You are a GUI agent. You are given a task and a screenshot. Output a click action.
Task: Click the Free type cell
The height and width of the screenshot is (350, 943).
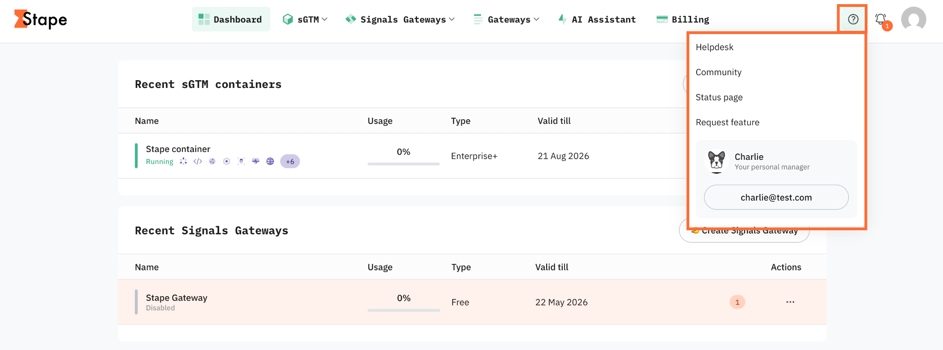(460, 302)
